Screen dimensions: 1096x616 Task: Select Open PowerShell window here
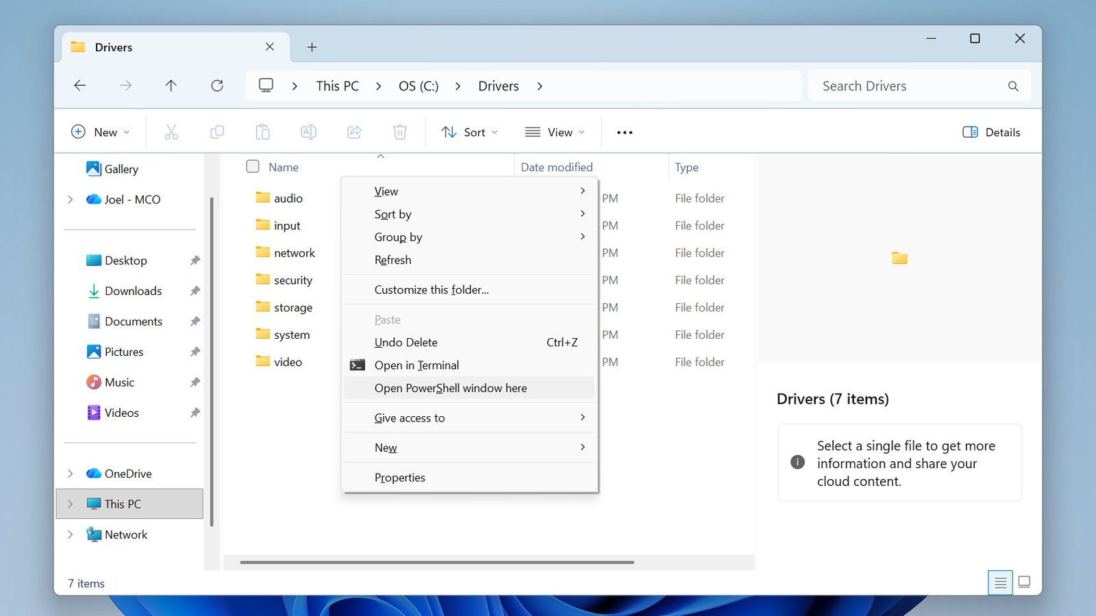pyautogui.click(x=450, y=388)
